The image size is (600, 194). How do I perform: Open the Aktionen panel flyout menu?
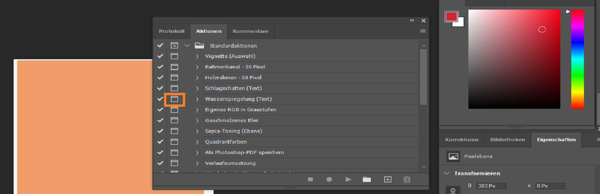(x=423, y=31)
